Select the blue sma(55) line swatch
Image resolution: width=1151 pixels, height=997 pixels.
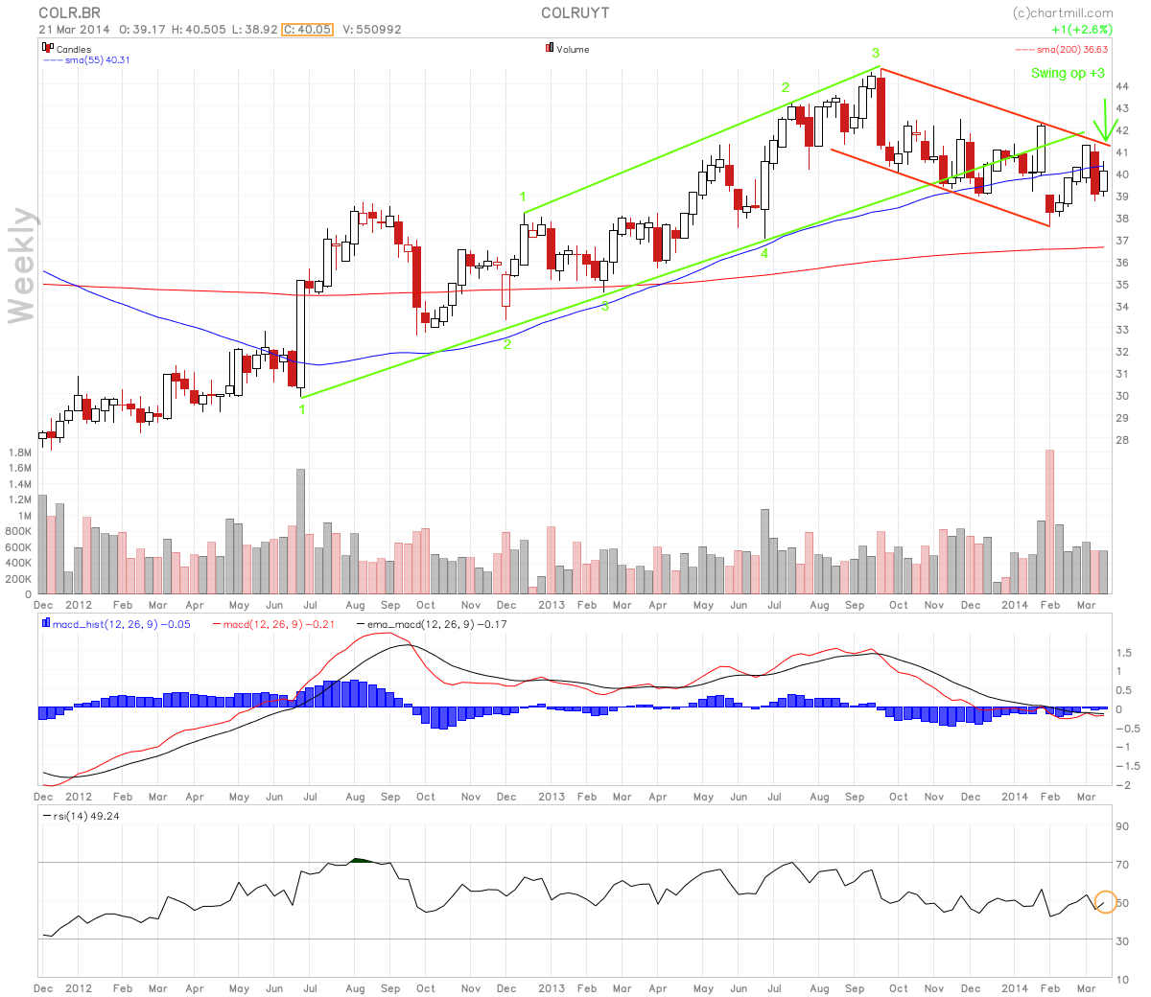coord(53,60)
